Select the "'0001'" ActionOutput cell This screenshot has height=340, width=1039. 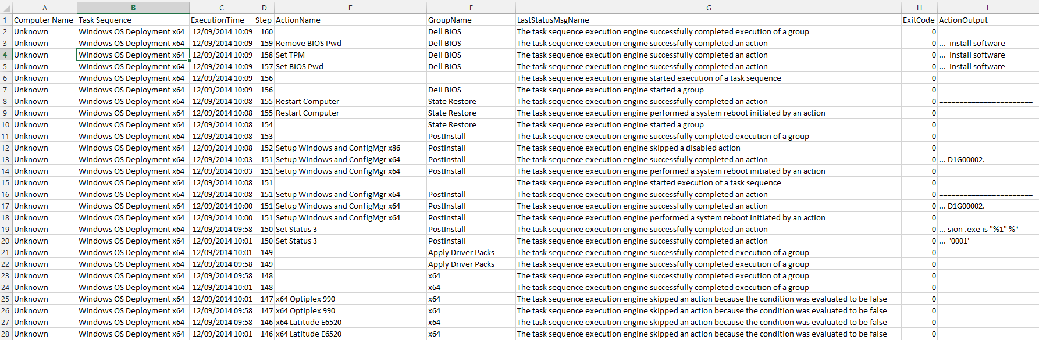pyautogui.click(x=987, y=241)
